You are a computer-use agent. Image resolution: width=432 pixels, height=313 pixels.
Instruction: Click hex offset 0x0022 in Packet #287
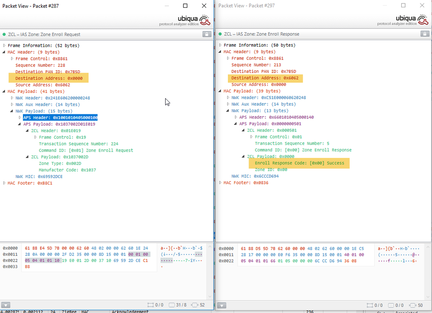click(10, 261)
